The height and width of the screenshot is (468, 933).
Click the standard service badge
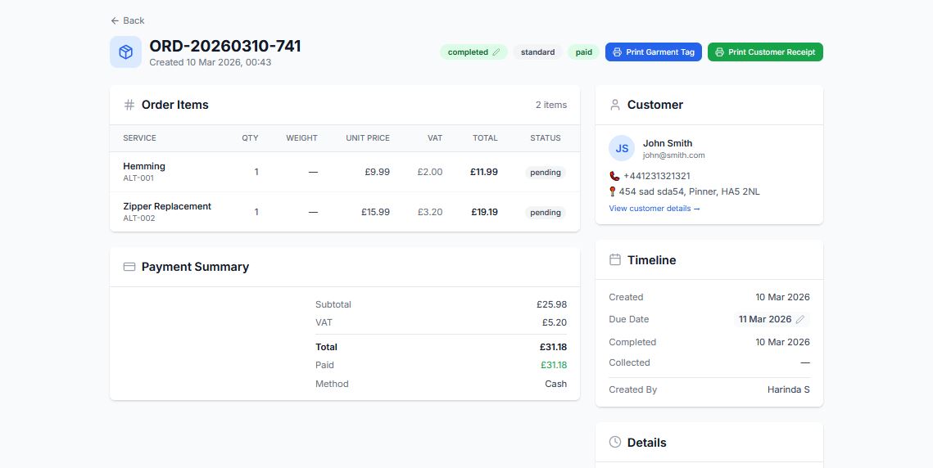[538, 52]
